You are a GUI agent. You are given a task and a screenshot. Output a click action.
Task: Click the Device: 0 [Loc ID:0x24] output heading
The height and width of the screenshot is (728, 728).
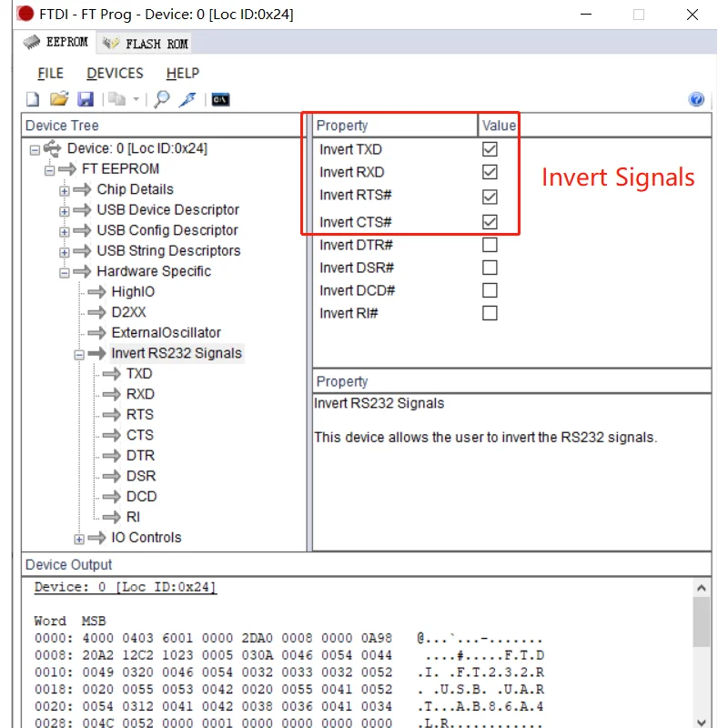(x=126, y=587)
